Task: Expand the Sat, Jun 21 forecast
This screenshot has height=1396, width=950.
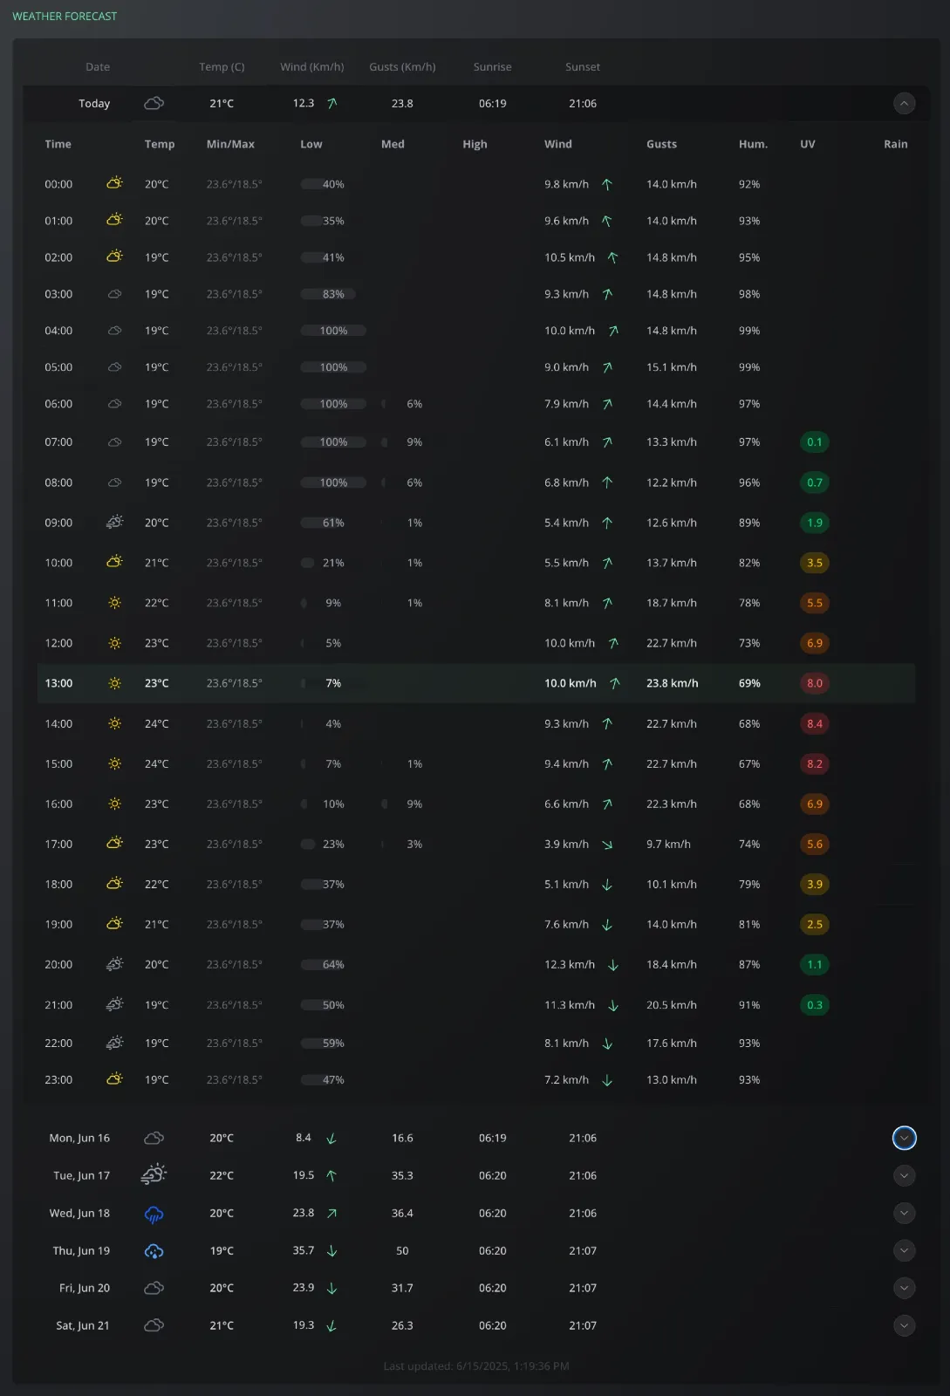Action: (904, 1326)
